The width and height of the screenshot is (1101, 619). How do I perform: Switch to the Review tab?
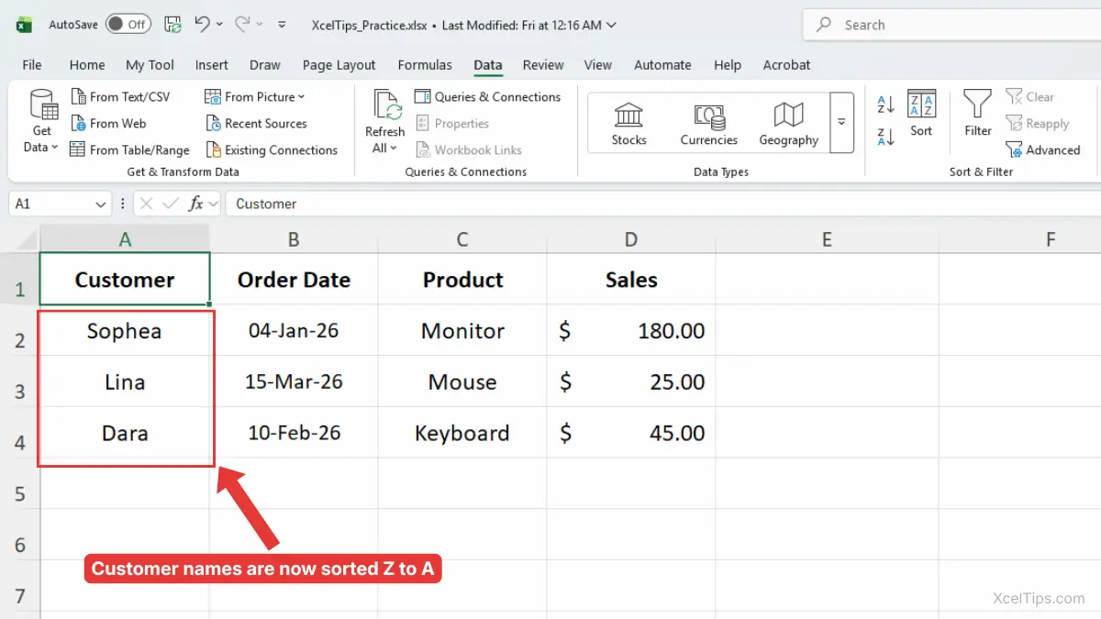pyautogui.click(x=543, y=65)
